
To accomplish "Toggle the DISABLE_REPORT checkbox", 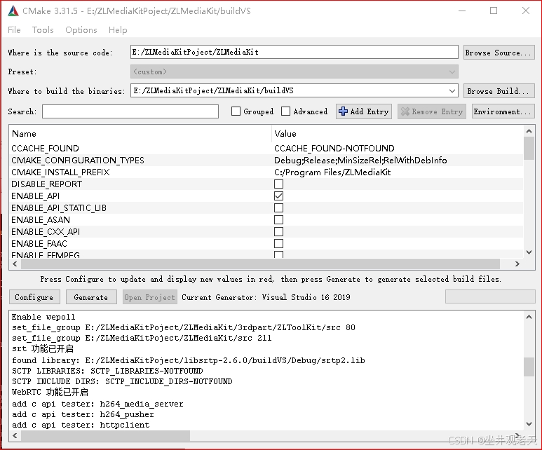I will pos(278,184).
